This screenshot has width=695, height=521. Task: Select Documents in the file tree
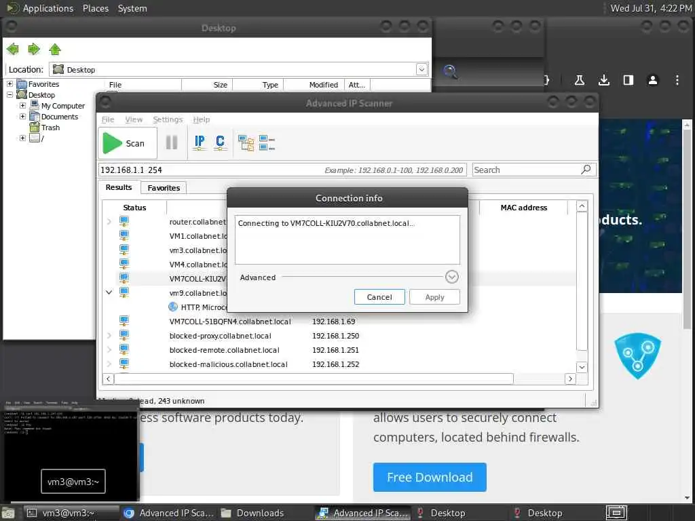click(x=60, y=117)
